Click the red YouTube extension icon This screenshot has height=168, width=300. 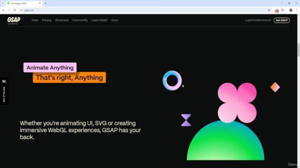click(x=277, y=10)
